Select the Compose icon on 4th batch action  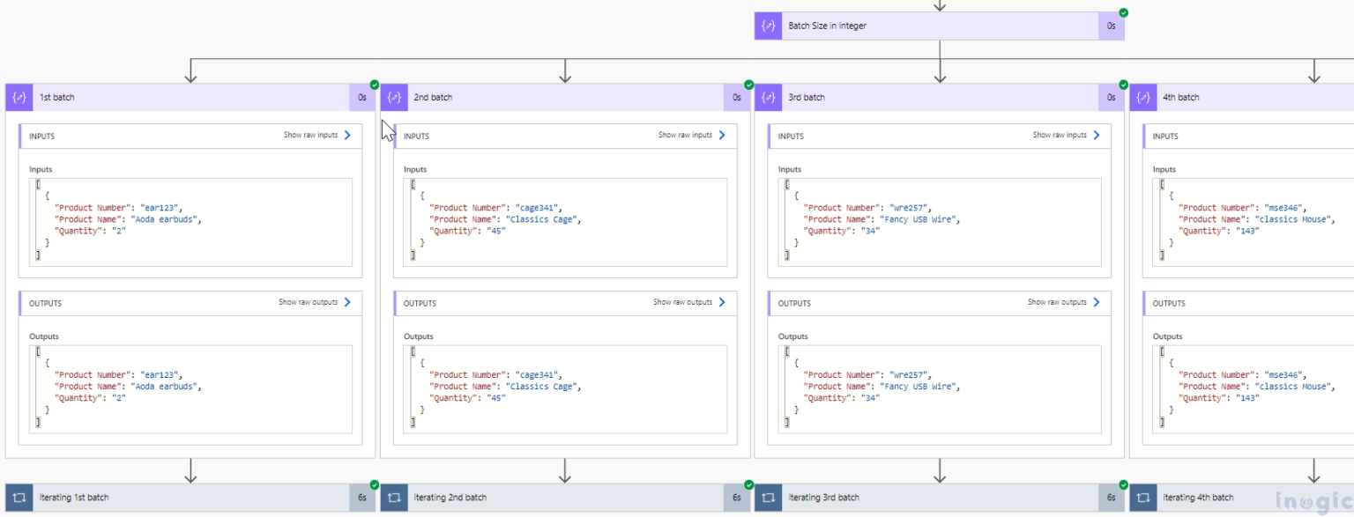pos(1143,97)
